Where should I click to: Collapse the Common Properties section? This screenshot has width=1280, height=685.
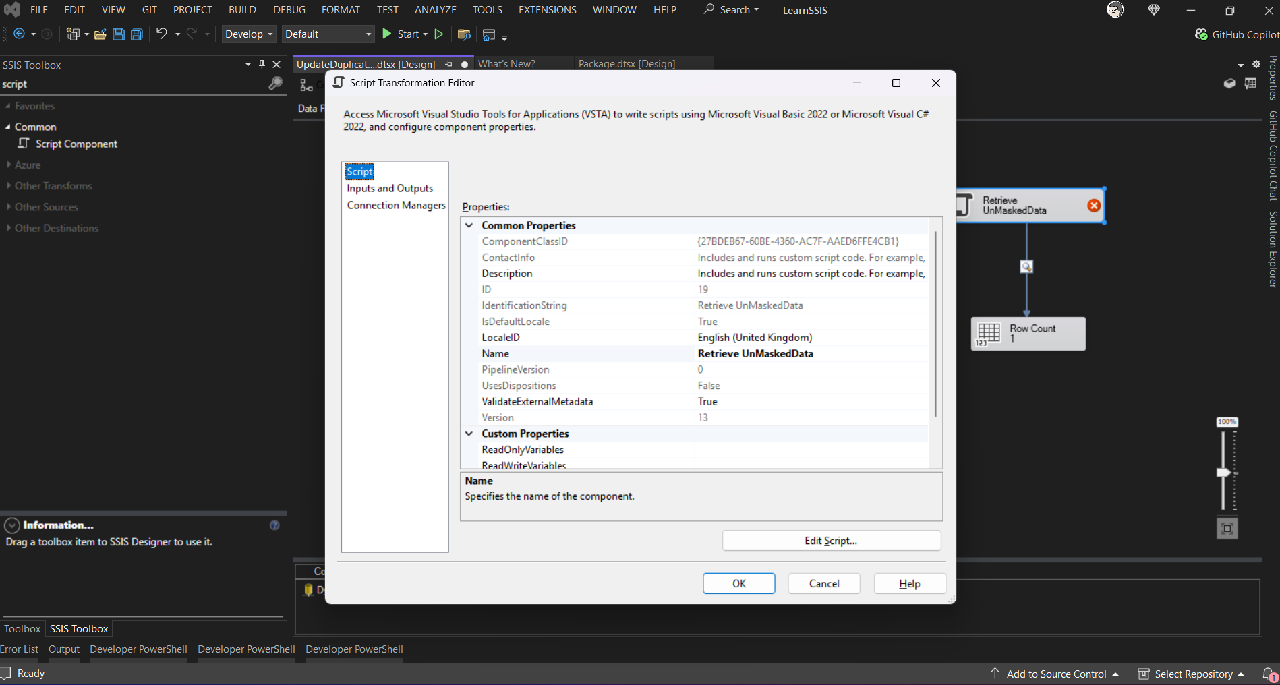(469, 225)
